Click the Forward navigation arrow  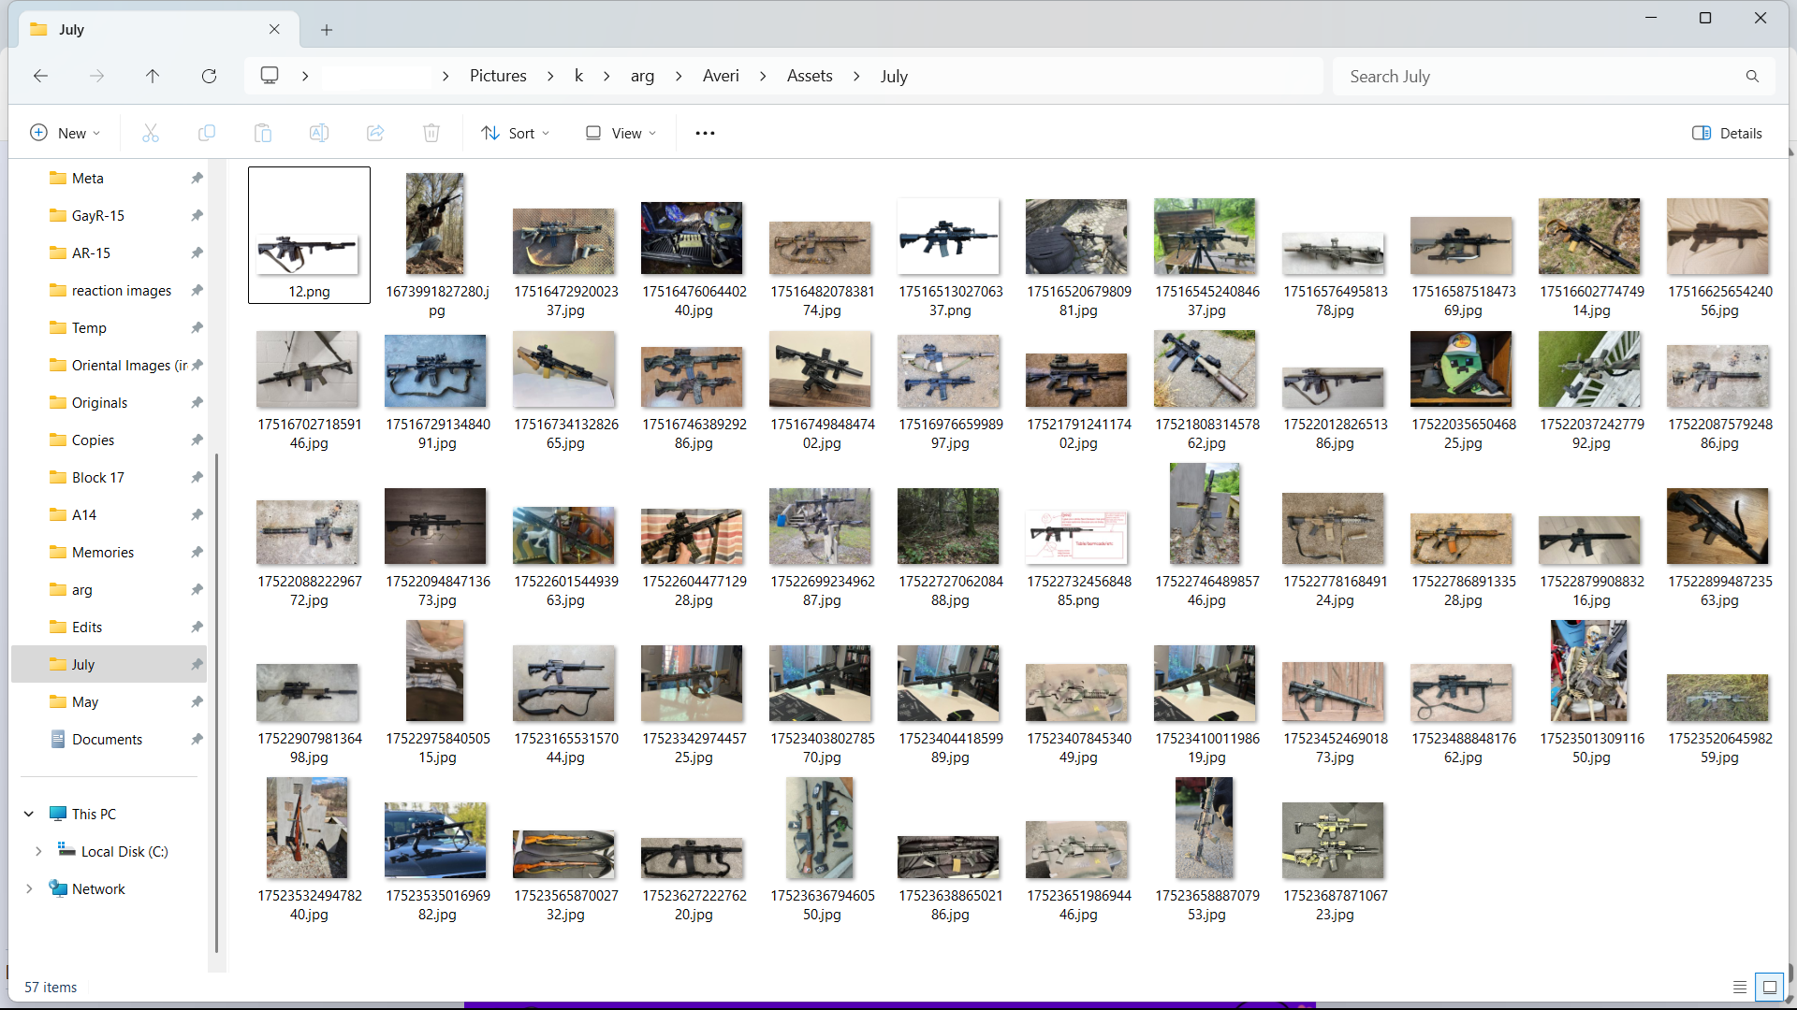pyautogui.click(x=96, y=76)
